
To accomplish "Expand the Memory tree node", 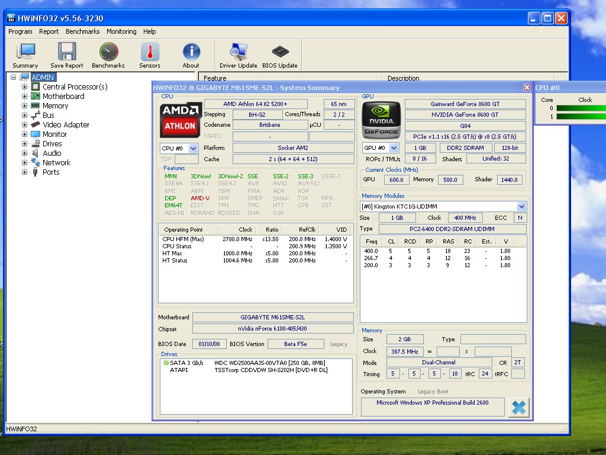I will point(24,105).
